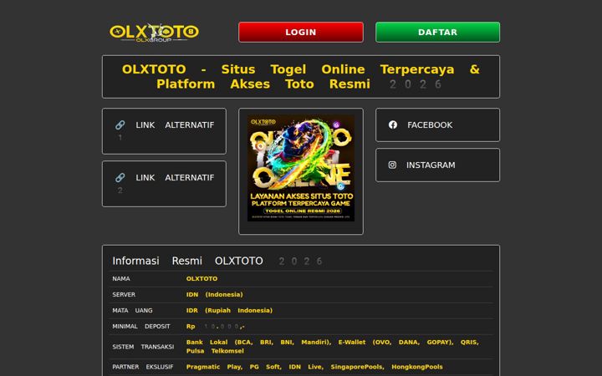
Task: Click the small OLXTOTO logo inside the banner
Action: click(263, 122)
